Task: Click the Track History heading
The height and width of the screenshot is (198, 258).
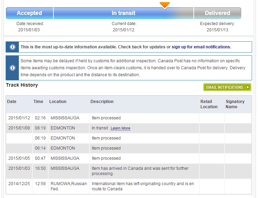Action: (x=22, y=85)
